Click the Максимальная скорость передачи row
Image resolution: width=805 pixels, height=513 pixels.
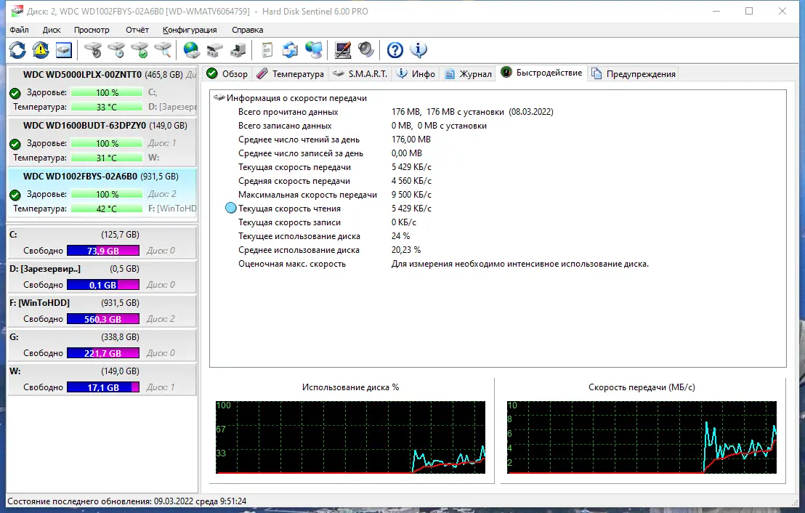click(335, 195)
